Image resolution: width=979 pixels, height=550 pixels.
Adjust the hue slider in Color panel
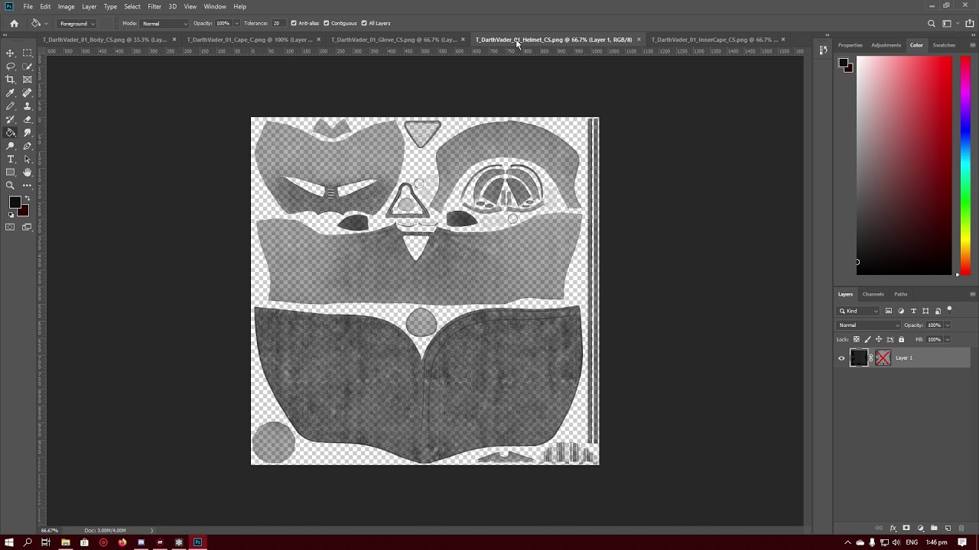point(965,167)
